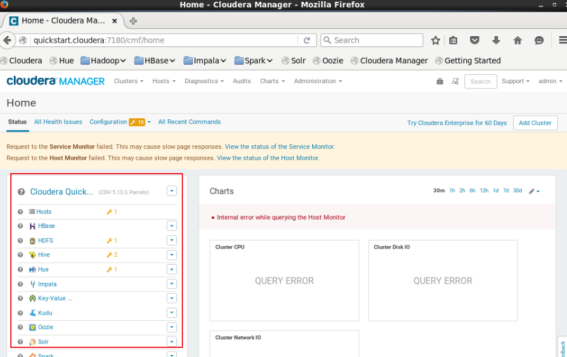Go to Firefox home page icon
Image resolution: width=567 pixels, height=357 pixels.
coord(517,40)
